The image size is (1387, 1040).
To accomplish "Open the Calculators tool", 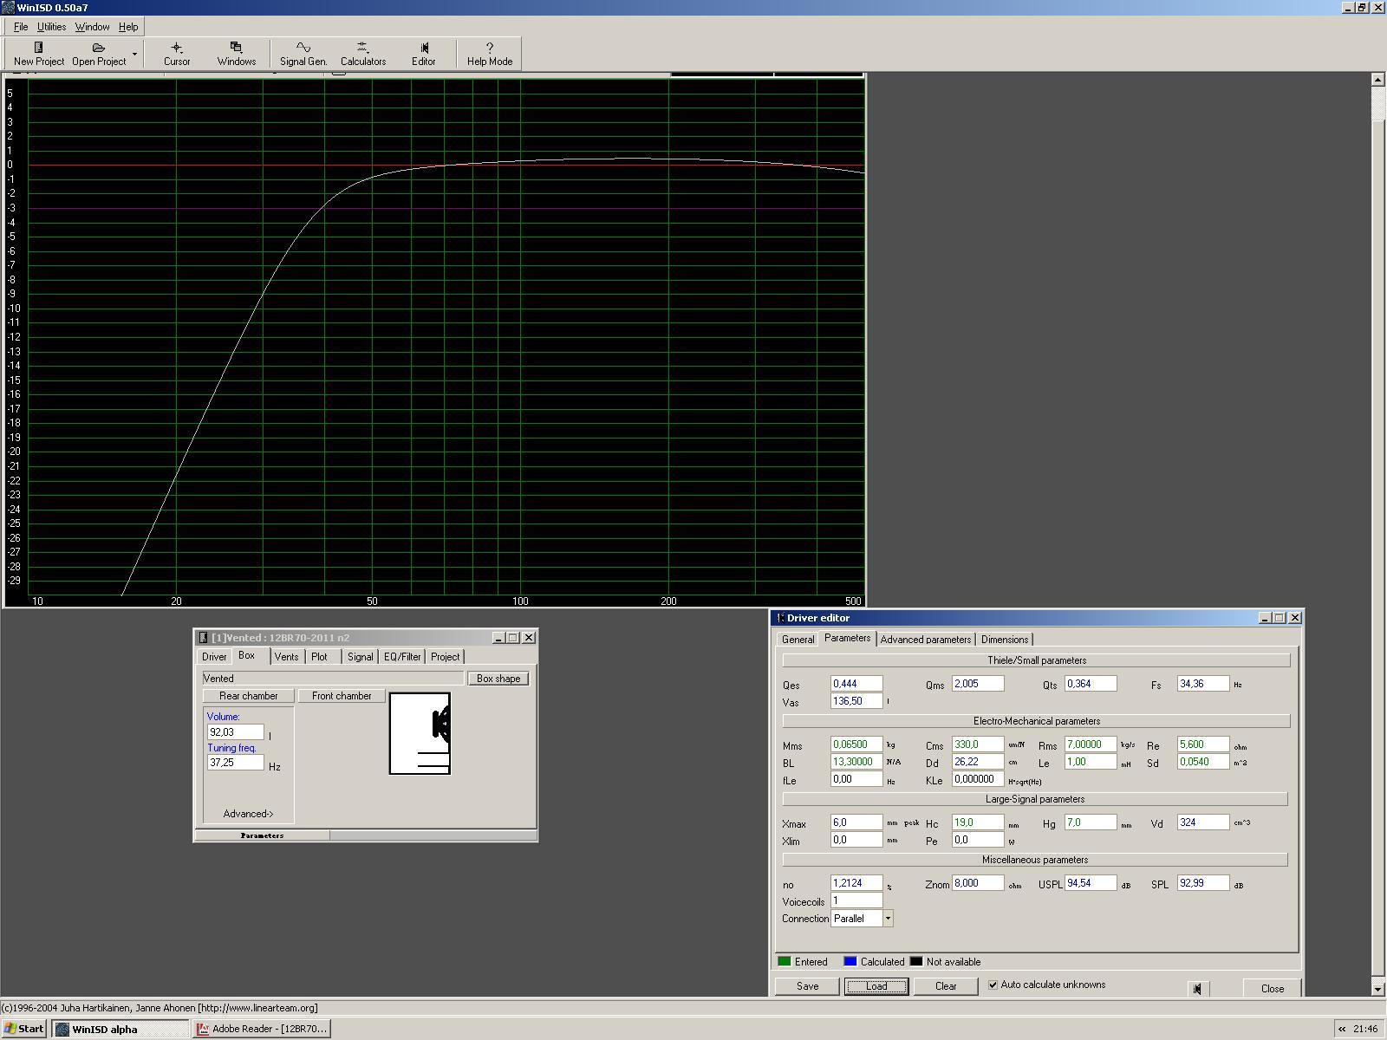I will 362,53.
